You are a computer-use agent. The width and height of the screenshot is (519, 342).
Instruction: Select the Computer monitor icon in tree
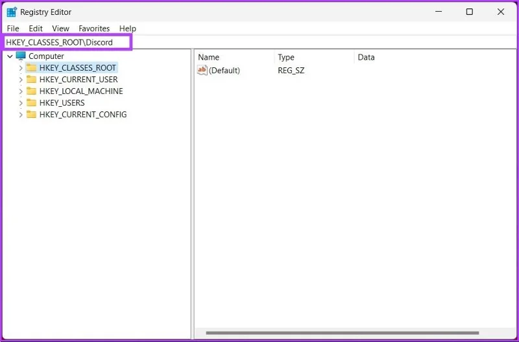tap(21, 56)
